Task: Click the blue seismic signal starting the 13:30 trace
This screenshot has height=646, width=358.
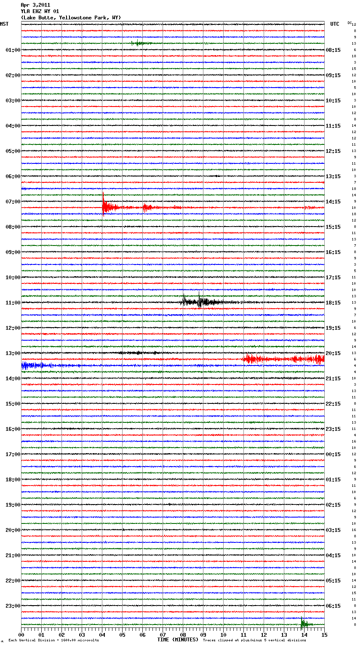Action: 37,365
